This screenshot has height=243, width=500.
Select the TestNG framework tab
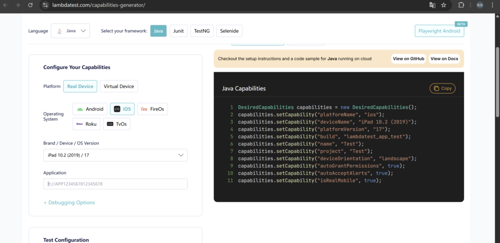[x=202, y=31]
